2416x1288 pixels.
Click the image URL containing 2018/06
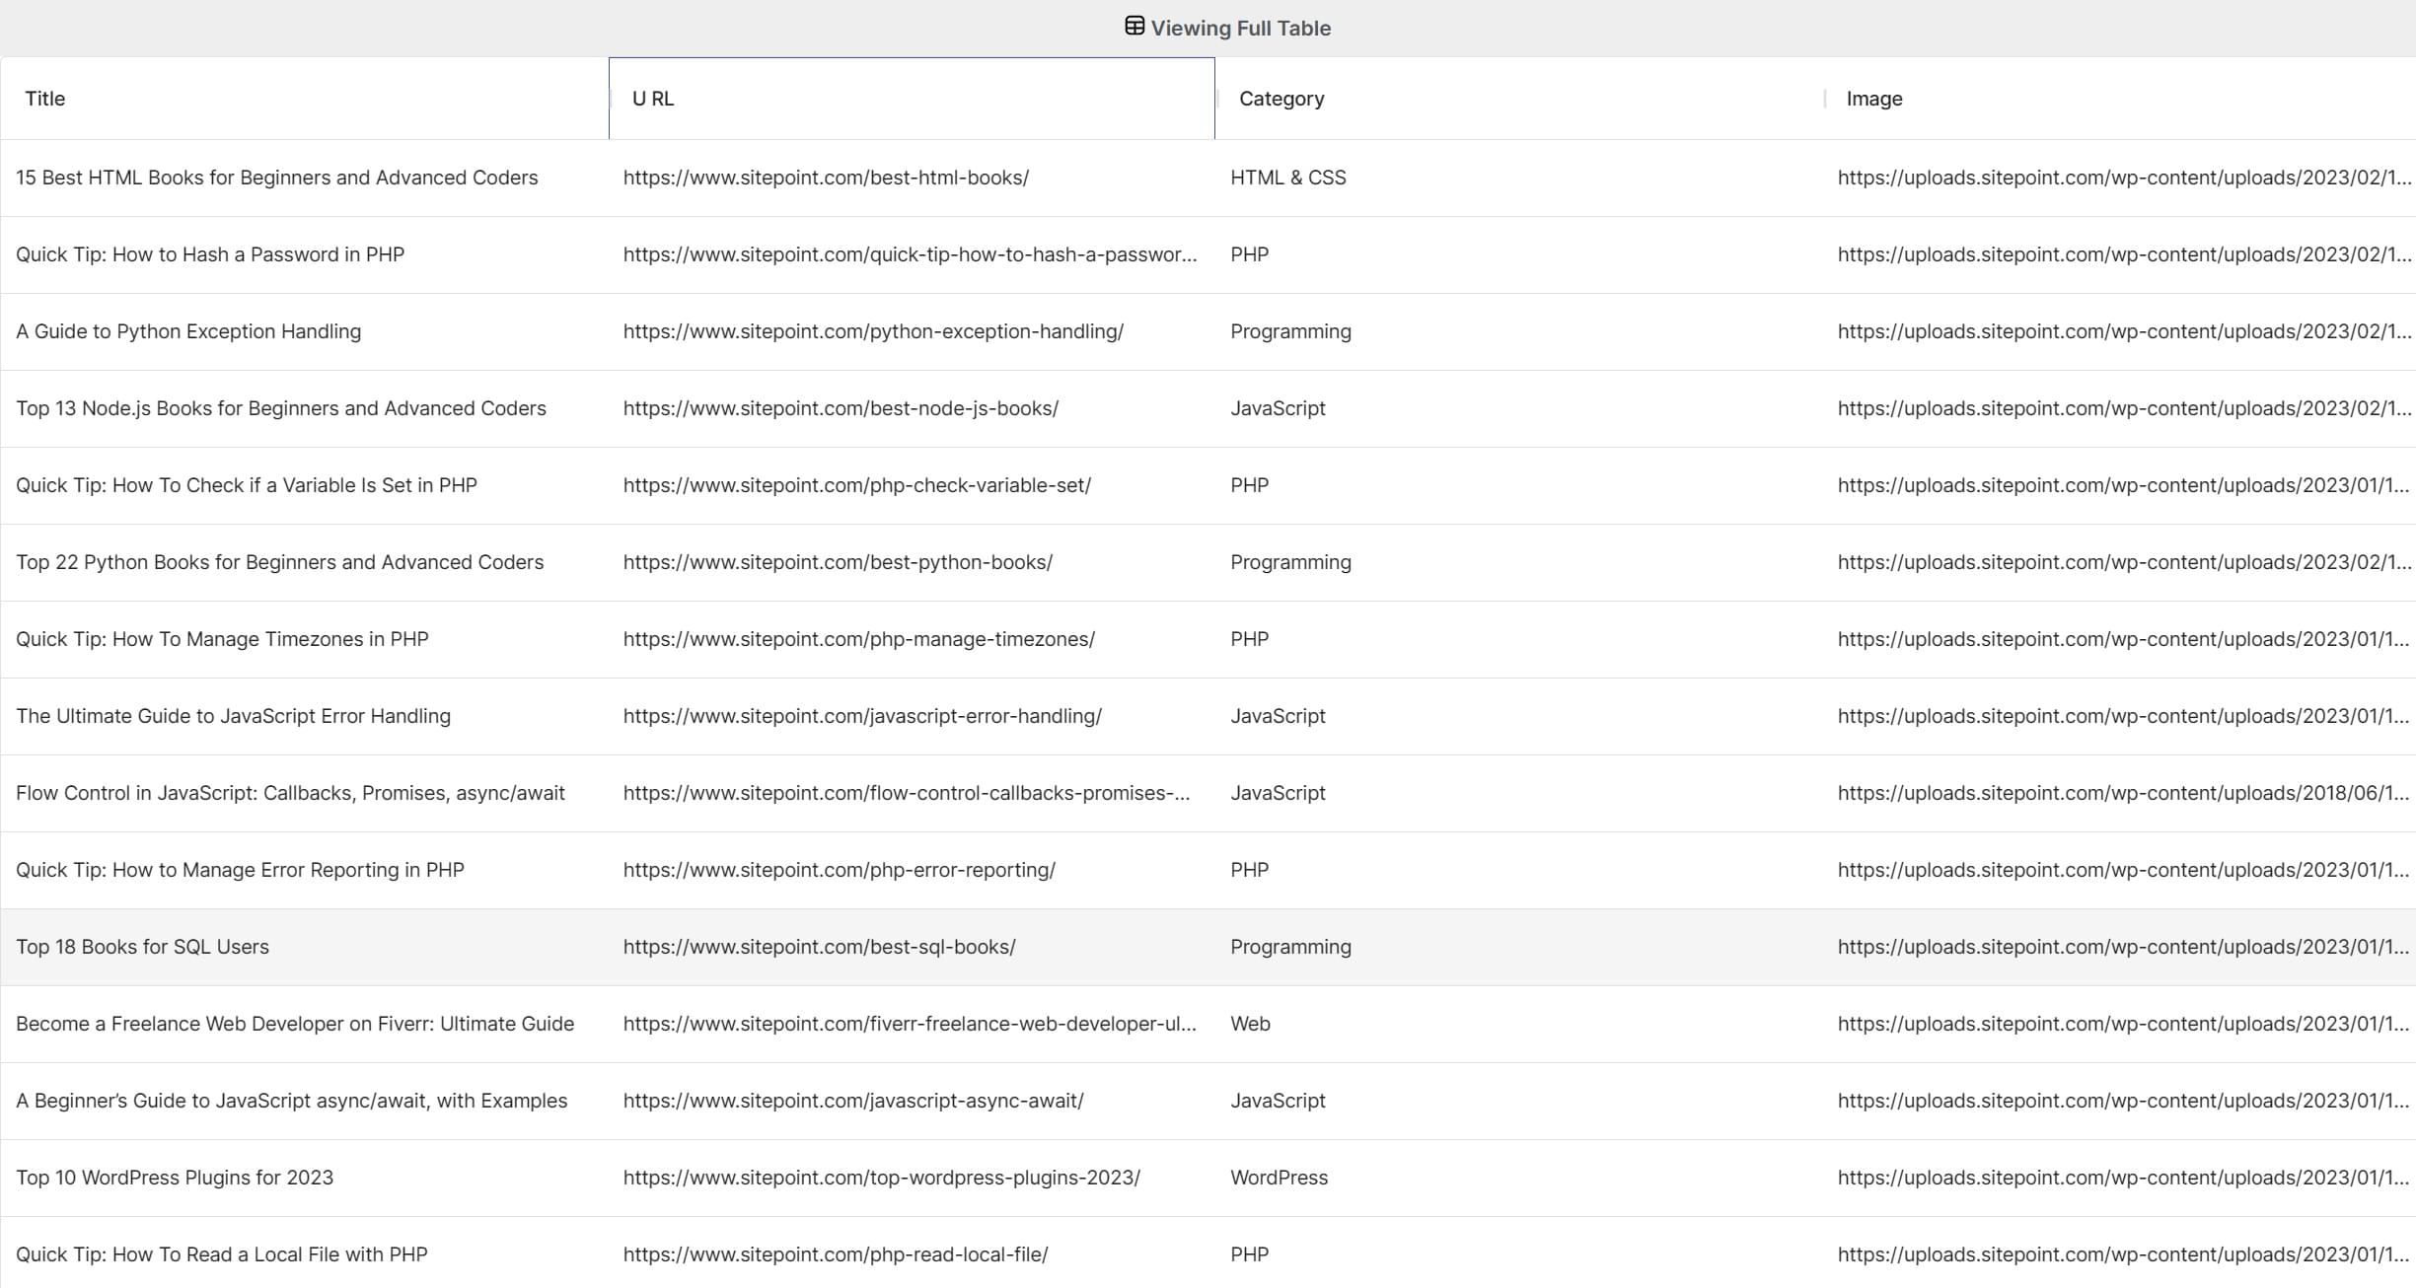coord(2122,793)
